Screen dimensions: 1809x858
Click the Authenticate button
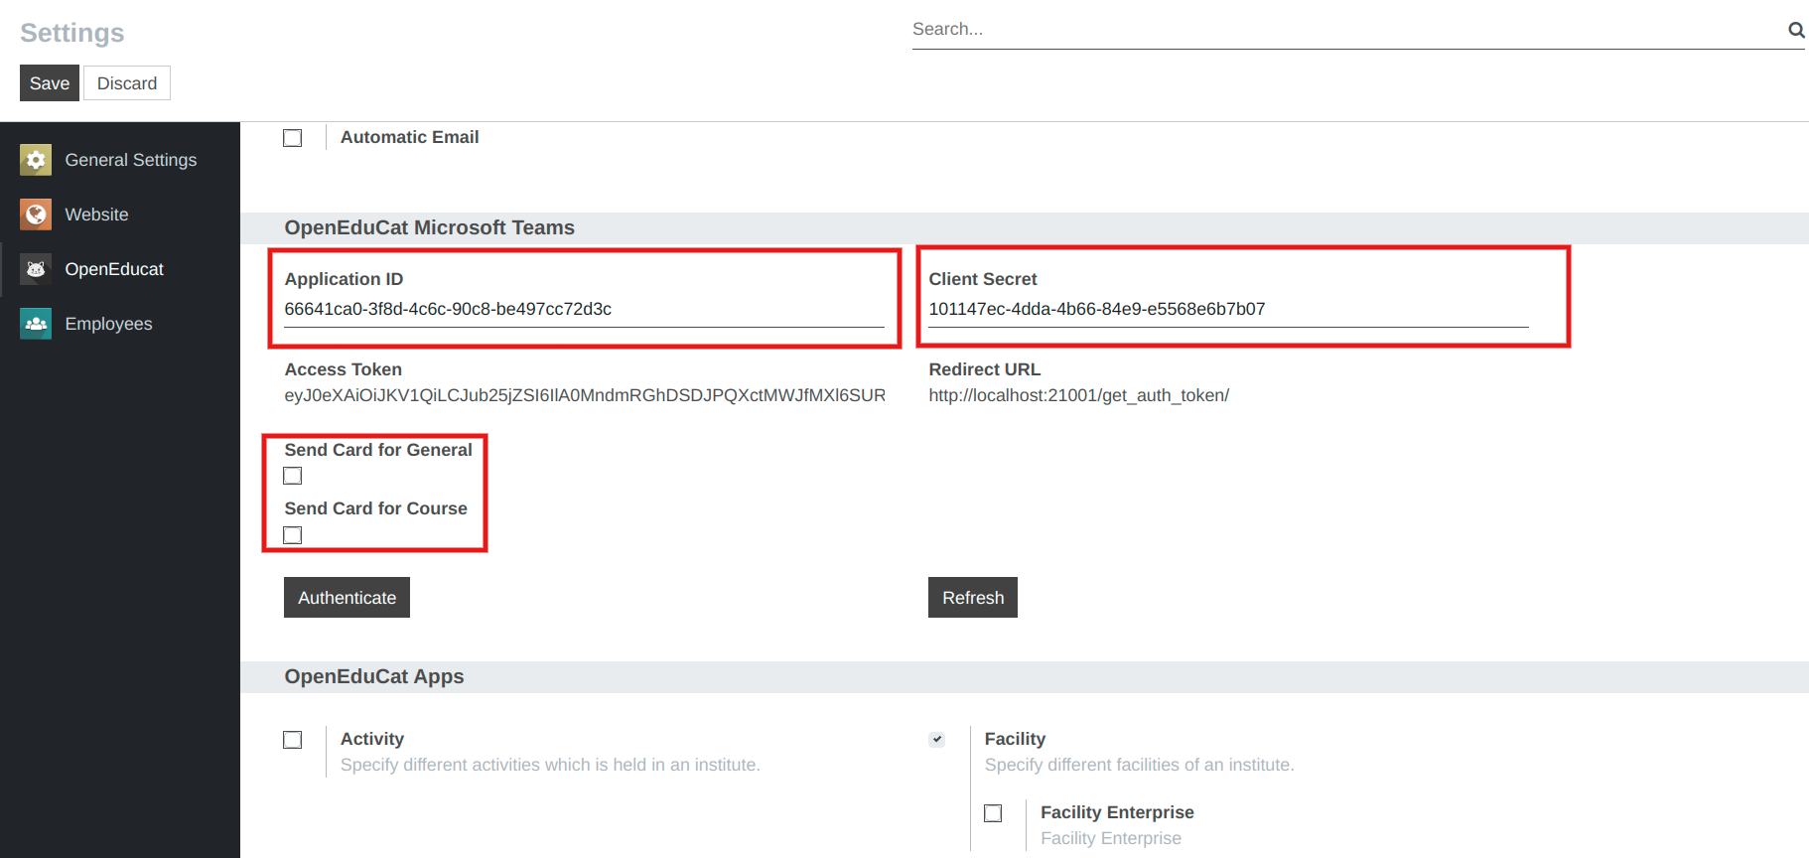[347, 598]
